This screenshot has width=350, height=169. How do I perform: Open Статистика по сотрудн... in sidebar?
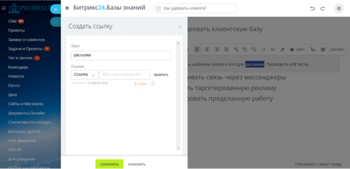pos(31,122)
